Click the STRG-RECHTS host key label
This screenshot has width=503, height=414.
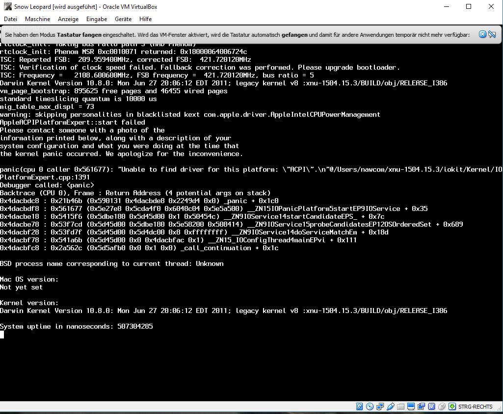point(475,407)
